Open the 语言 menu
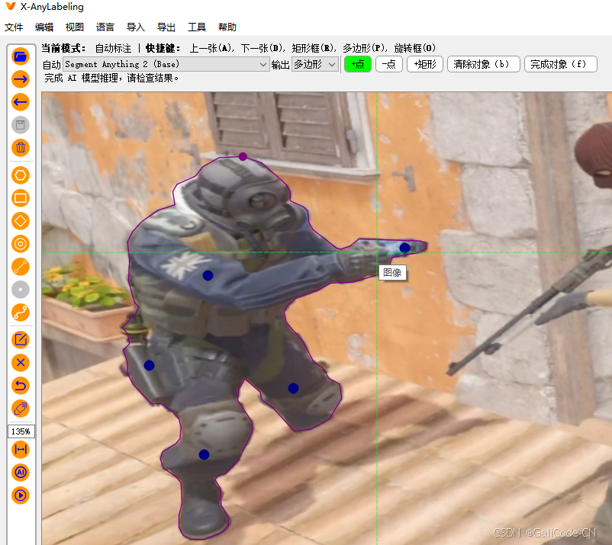This screenshot has width=612, height=545. (105, 27)
